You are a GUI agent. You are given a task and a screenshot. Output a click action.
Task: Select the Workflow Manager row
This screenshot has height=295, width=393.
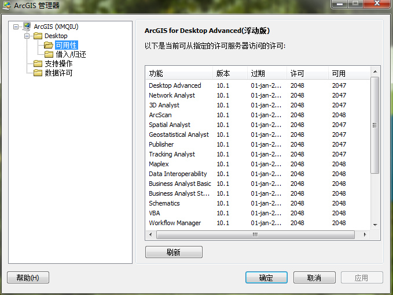[258, 223]
